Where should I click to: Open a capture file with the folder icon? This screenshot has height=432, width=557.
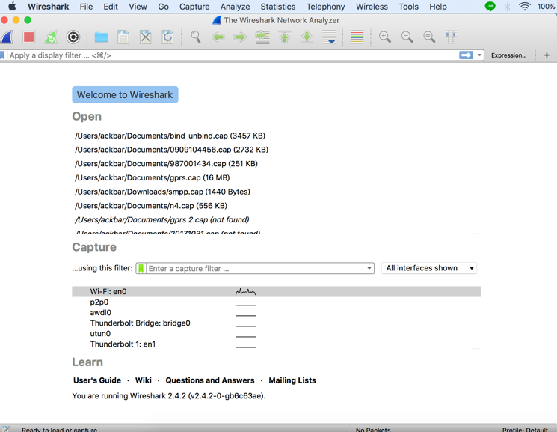click(101, 37)
